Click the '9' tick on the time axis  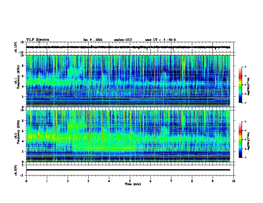(x=213, y=181)
